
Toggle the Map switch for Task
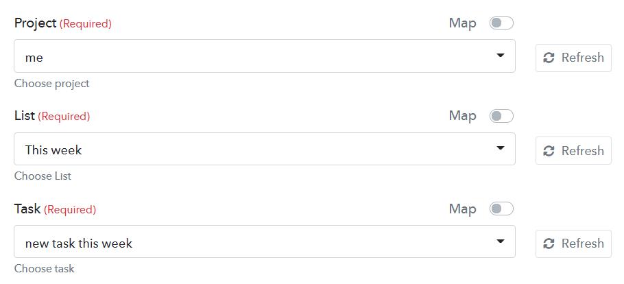501,209
